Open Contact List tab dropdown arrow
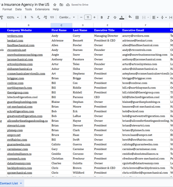Screen dimensions: 173x187 pos(21,183)
